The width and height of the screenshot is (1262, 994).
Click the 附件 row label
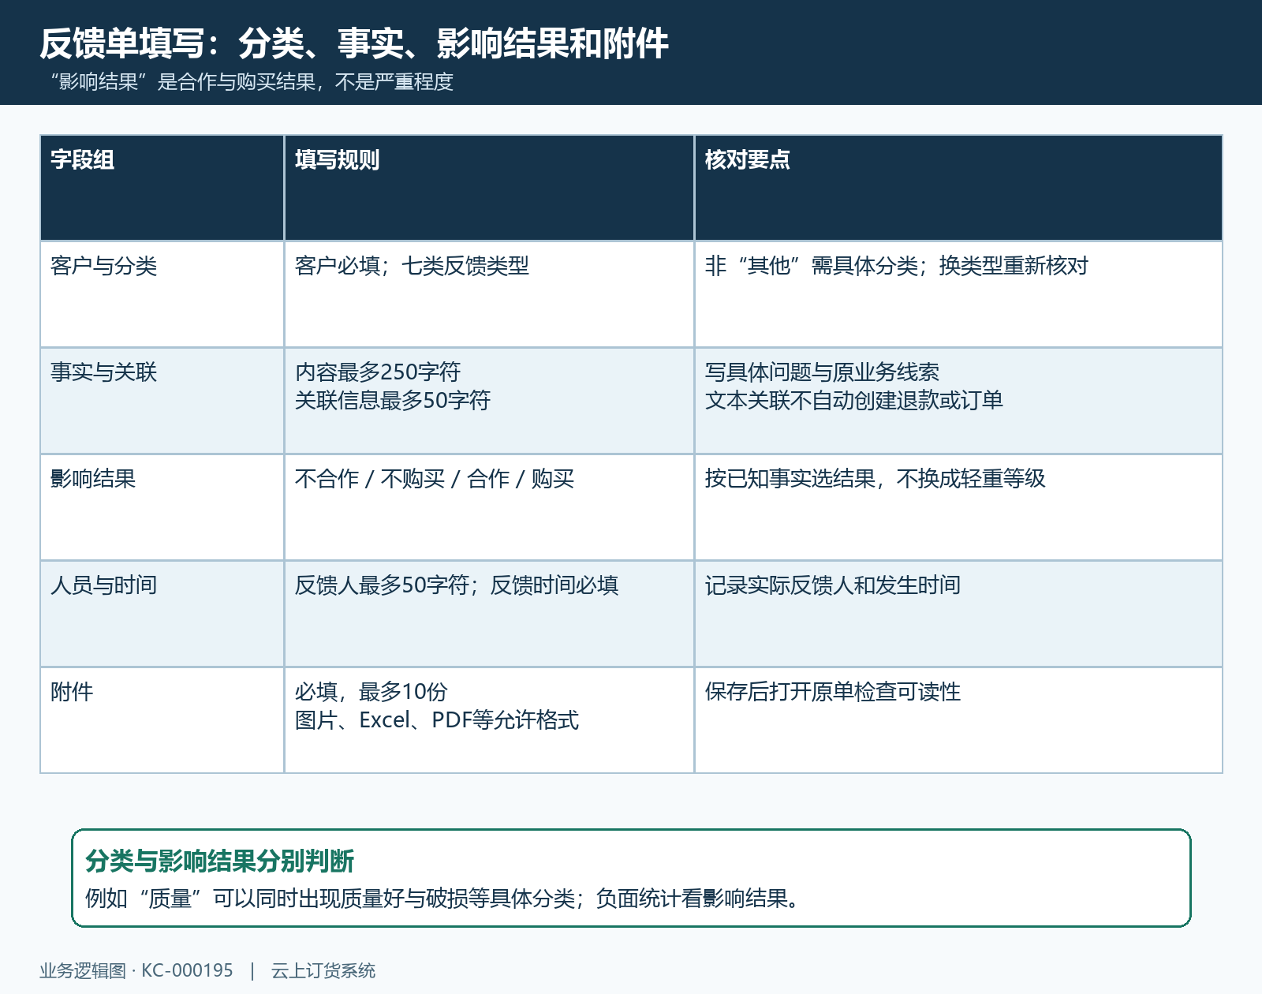72,692
